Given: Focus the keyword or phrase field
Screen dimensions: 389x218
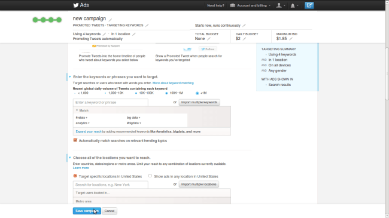Looking at the screenshot, I should coord(110,102).
